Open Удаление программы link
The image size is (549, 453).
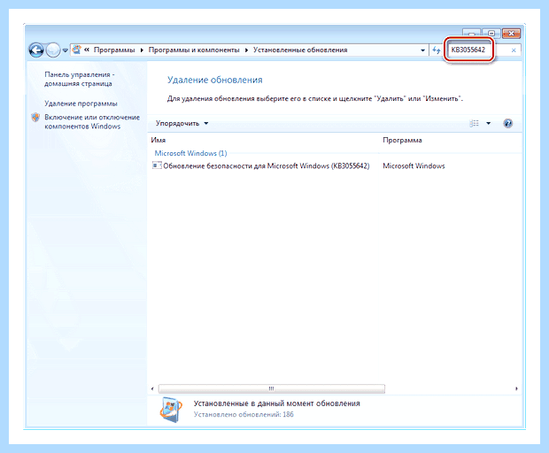click(x=81, y=104)
